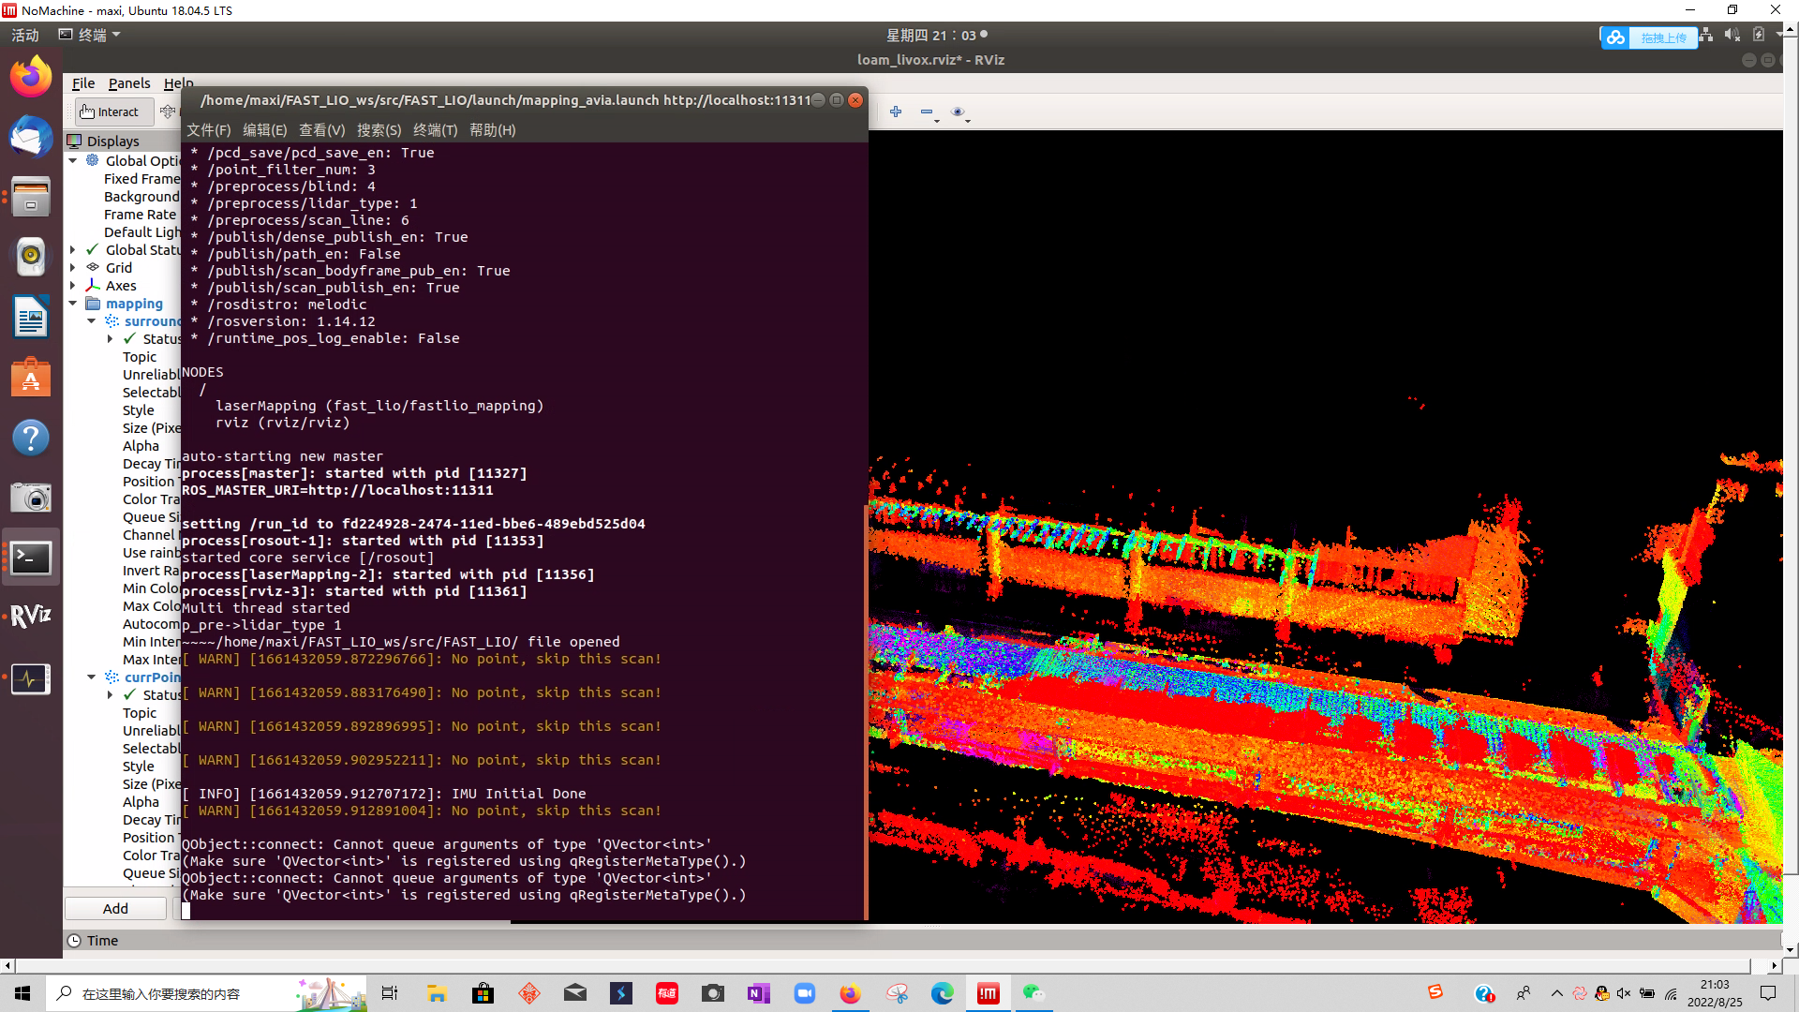The image size is (1799, 1012).
Task: Open the eye icon toolbar options
Action: (958, 112)
